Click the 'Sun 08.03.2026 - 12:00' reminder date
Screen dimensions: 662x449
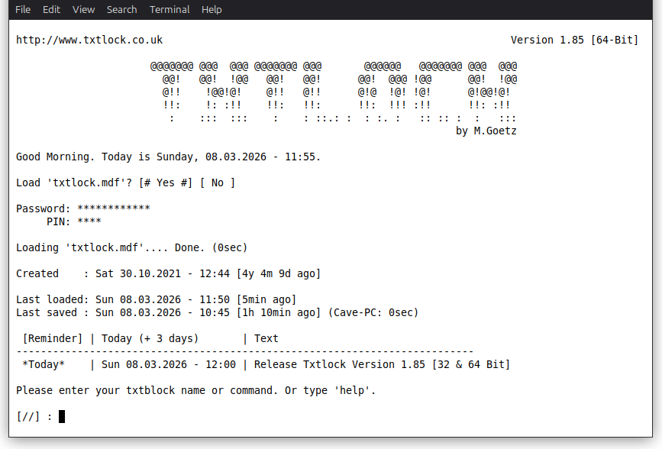click(169, 364)
